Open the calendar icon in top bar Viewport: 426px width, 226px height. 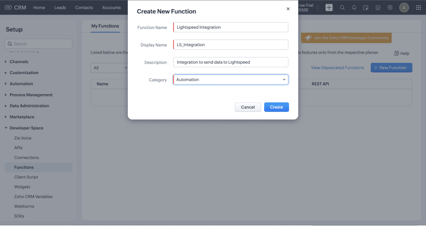click(366, 7)
